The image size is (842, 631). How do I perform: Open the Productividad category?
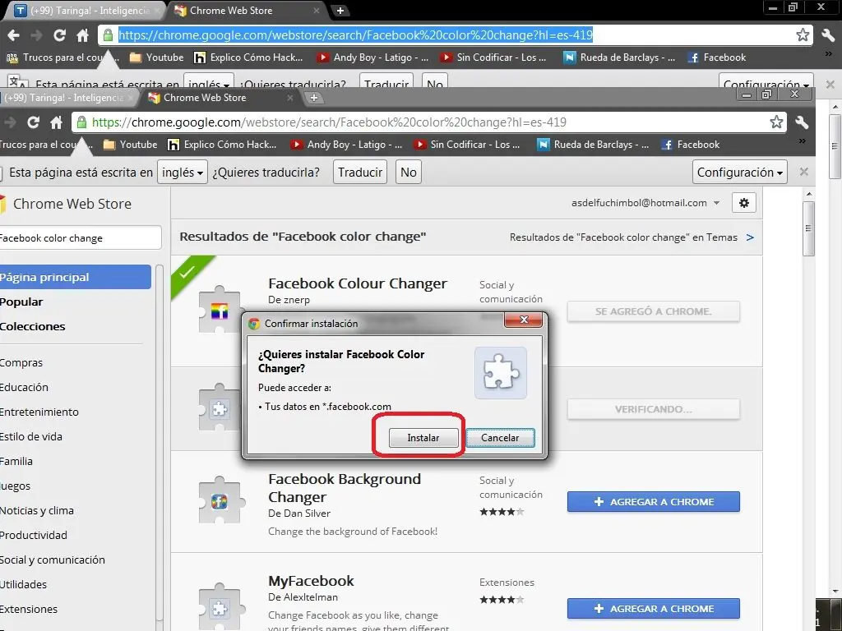pos(34,536)
